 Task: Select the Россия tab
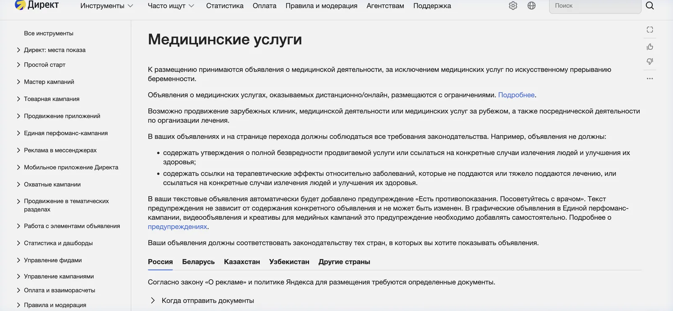(x=160, y=262)
